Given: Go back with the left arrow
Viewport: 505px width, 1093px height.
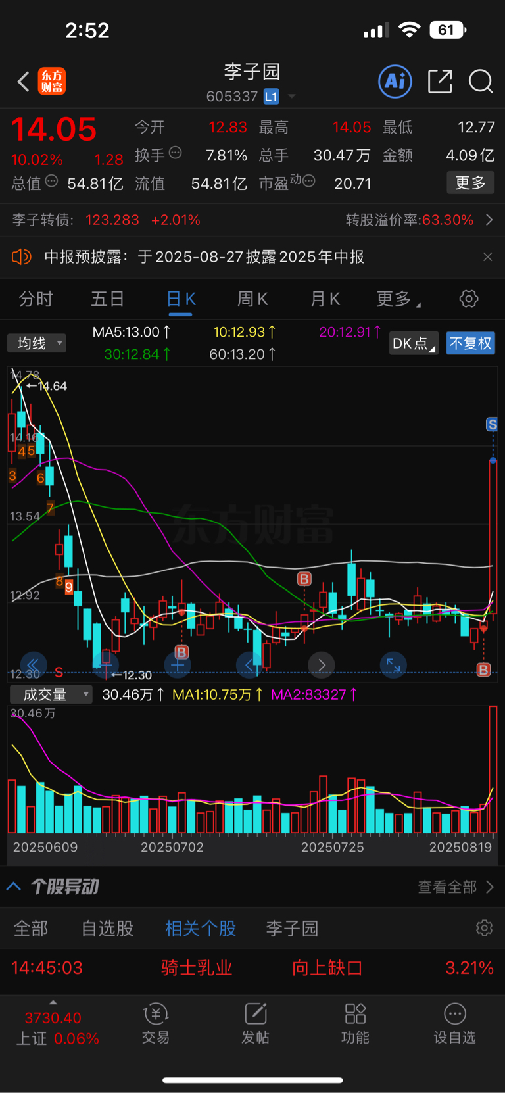Looking at the screenshot, I should (23, 82).
